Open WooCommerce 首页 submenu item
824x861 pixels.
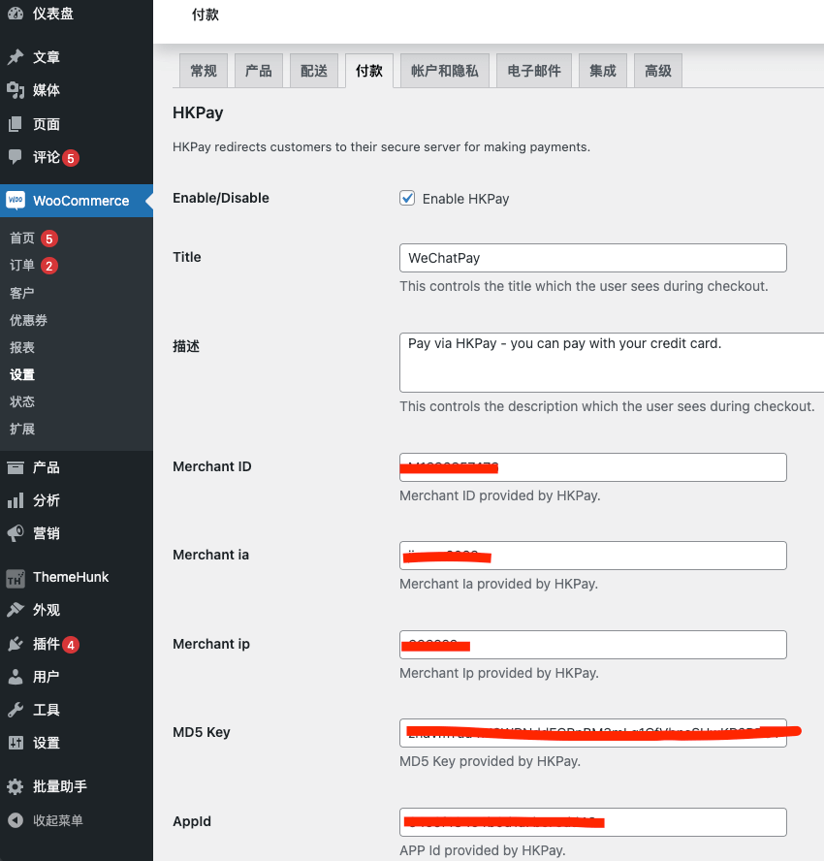[22, 239]
